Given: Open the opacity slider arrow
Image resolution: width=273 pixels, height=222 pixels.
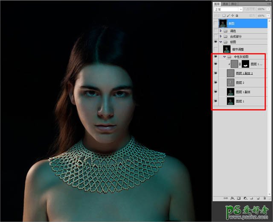Looking at the screenshot, I should tap(268, 9).
